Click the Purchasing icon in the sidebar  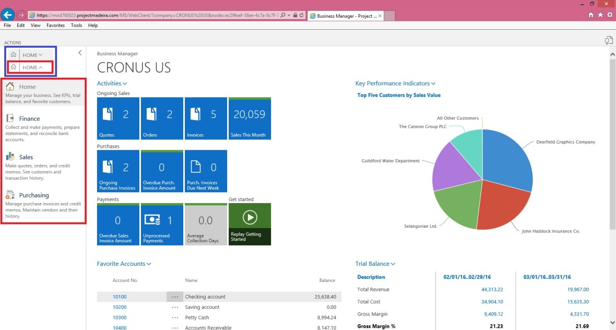click(10, 195)
